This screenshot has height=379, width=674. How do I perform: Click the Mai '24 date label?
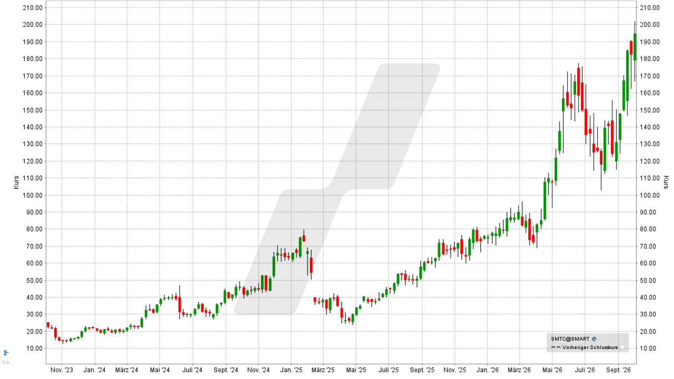point(160,370)
